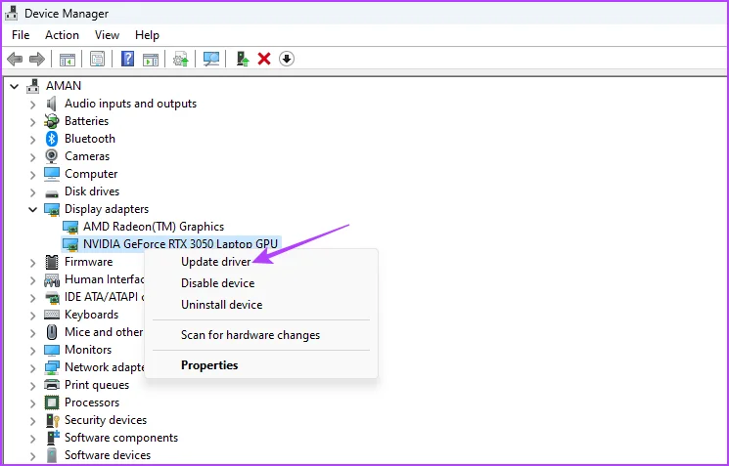Click the Cameras webcam icon
The height and width of the screenshot is (466, 729).
tap(52, 156)
